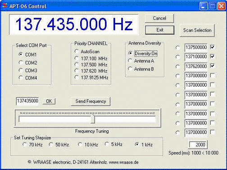This screenshot has width=227, height=170.
Task: Click the 137435000 frequency entry field
Action: (x=27, y=101)
